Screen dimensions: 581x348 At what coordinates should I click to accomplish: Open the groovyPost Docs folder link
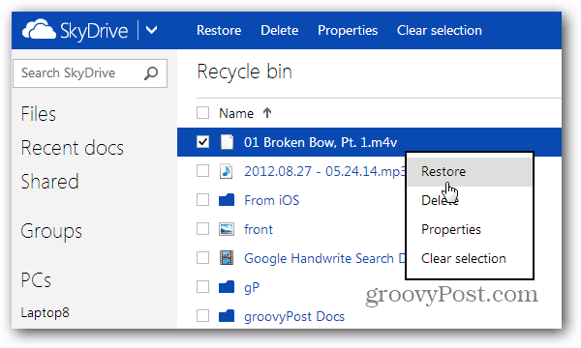[x=294, y=316]
